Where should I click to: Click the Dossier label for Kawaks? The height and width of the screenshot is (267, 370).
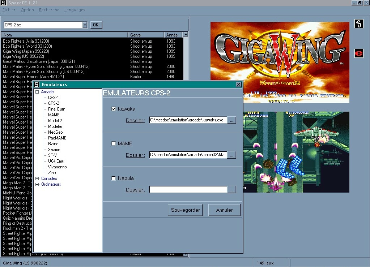coord(135,120)
